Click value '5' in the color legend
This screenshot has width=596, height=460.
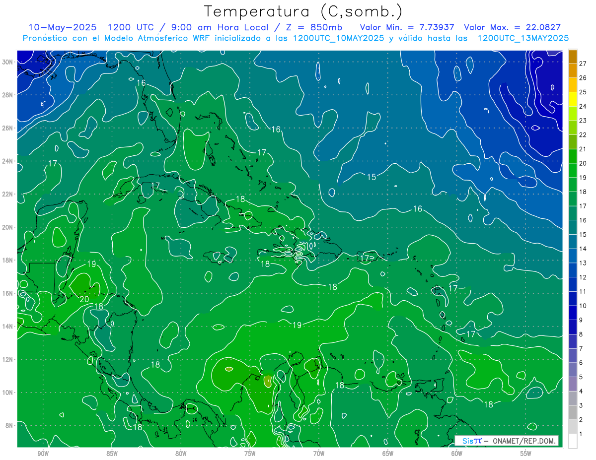[581, 377]
